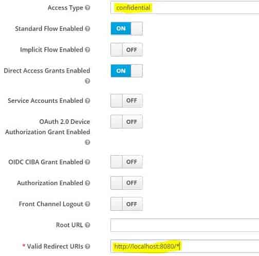Click help icon beside Implicit Flow Enabled
Screen dimensions: 259x256
click(87, 50)
